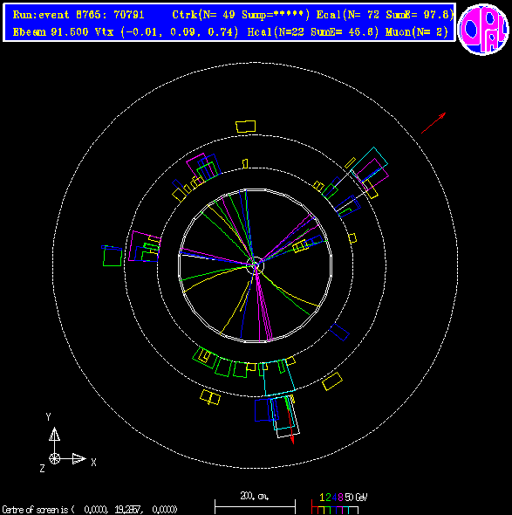512x515 pixels.
Task: Select the yellow box above the top calorimeter ring
Action: (246, 127)
